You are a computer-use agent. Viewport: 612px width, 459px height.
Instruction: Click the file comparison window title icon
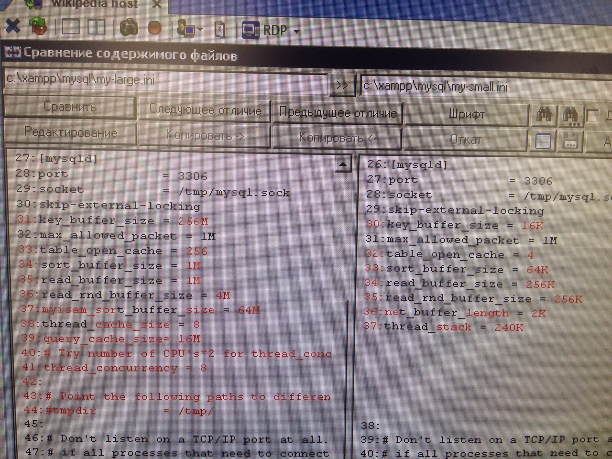13,52
